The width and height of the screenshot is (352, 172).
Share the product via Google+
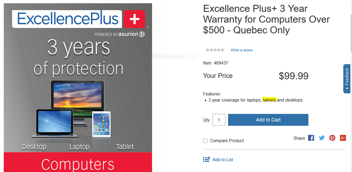343,138
